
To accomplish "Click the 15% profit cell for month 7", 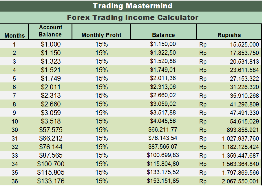I will point(101,96).
